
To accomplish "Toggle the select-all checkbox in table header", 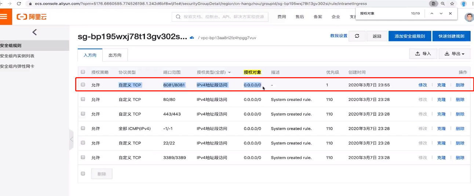I will (83, 72).
